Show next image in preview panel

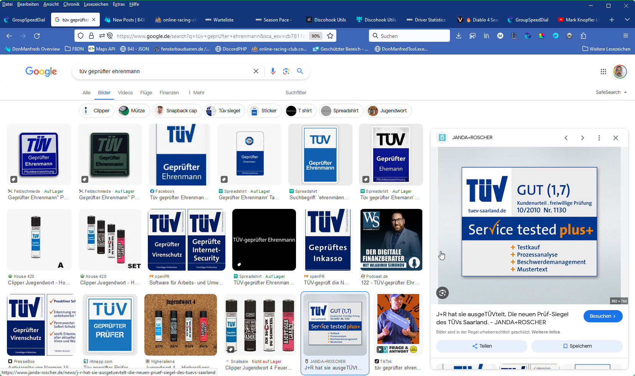click(582, 138)
